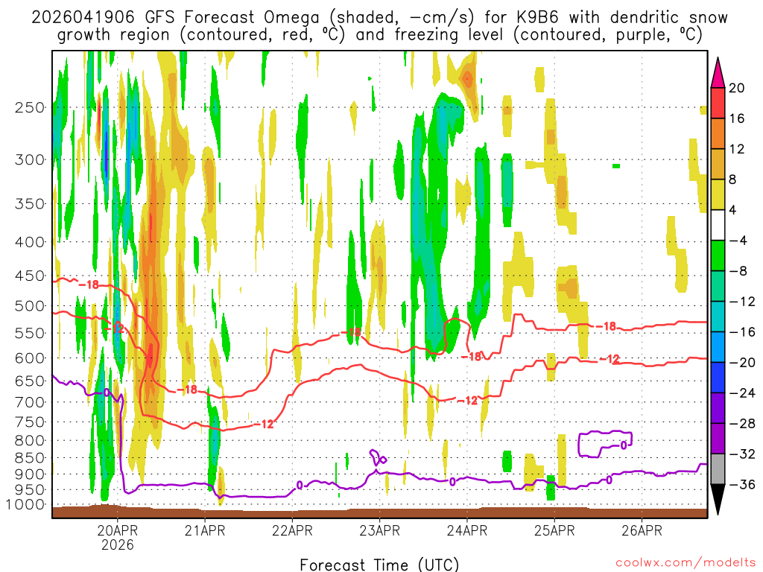Click the green -4 to -8 colorbar swatch

click(718, 255)
